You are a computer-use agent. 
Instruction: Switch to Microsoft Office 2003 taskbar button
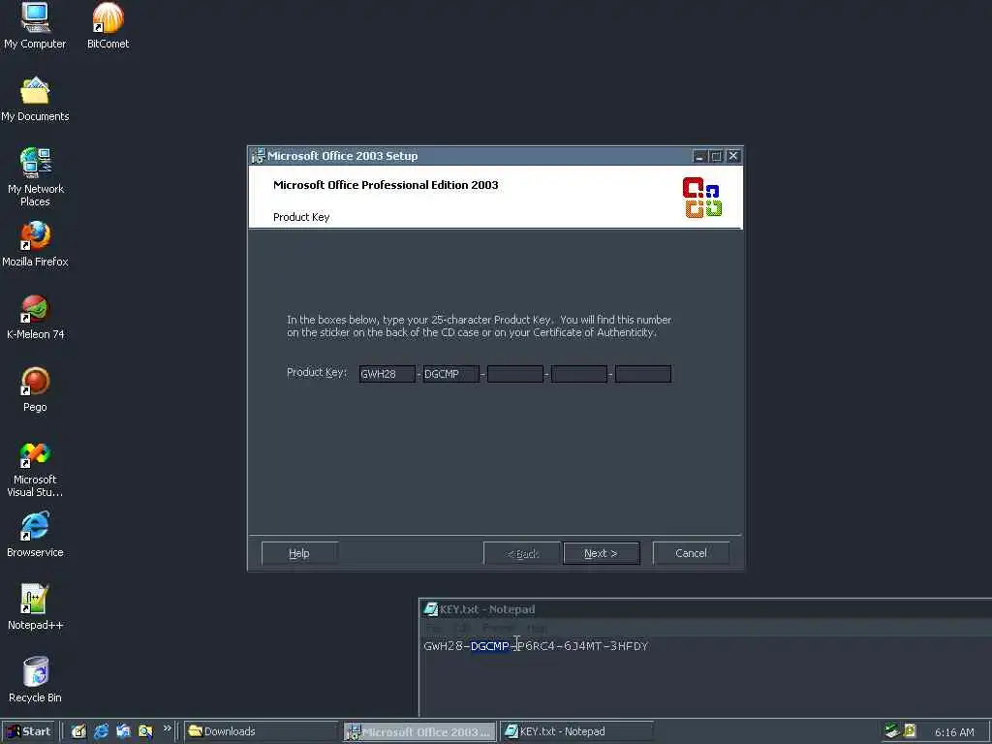point(420,731)
